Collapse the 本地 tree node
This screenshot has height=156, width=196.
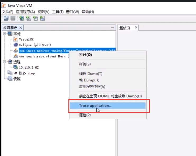tap(4, 34)
